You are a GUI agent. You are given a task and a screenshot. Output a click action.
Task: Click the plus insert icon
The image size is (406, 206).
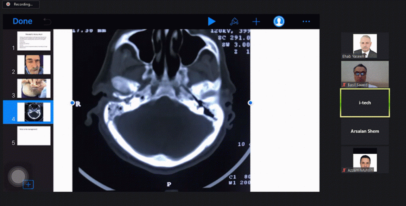click(256, 21)
